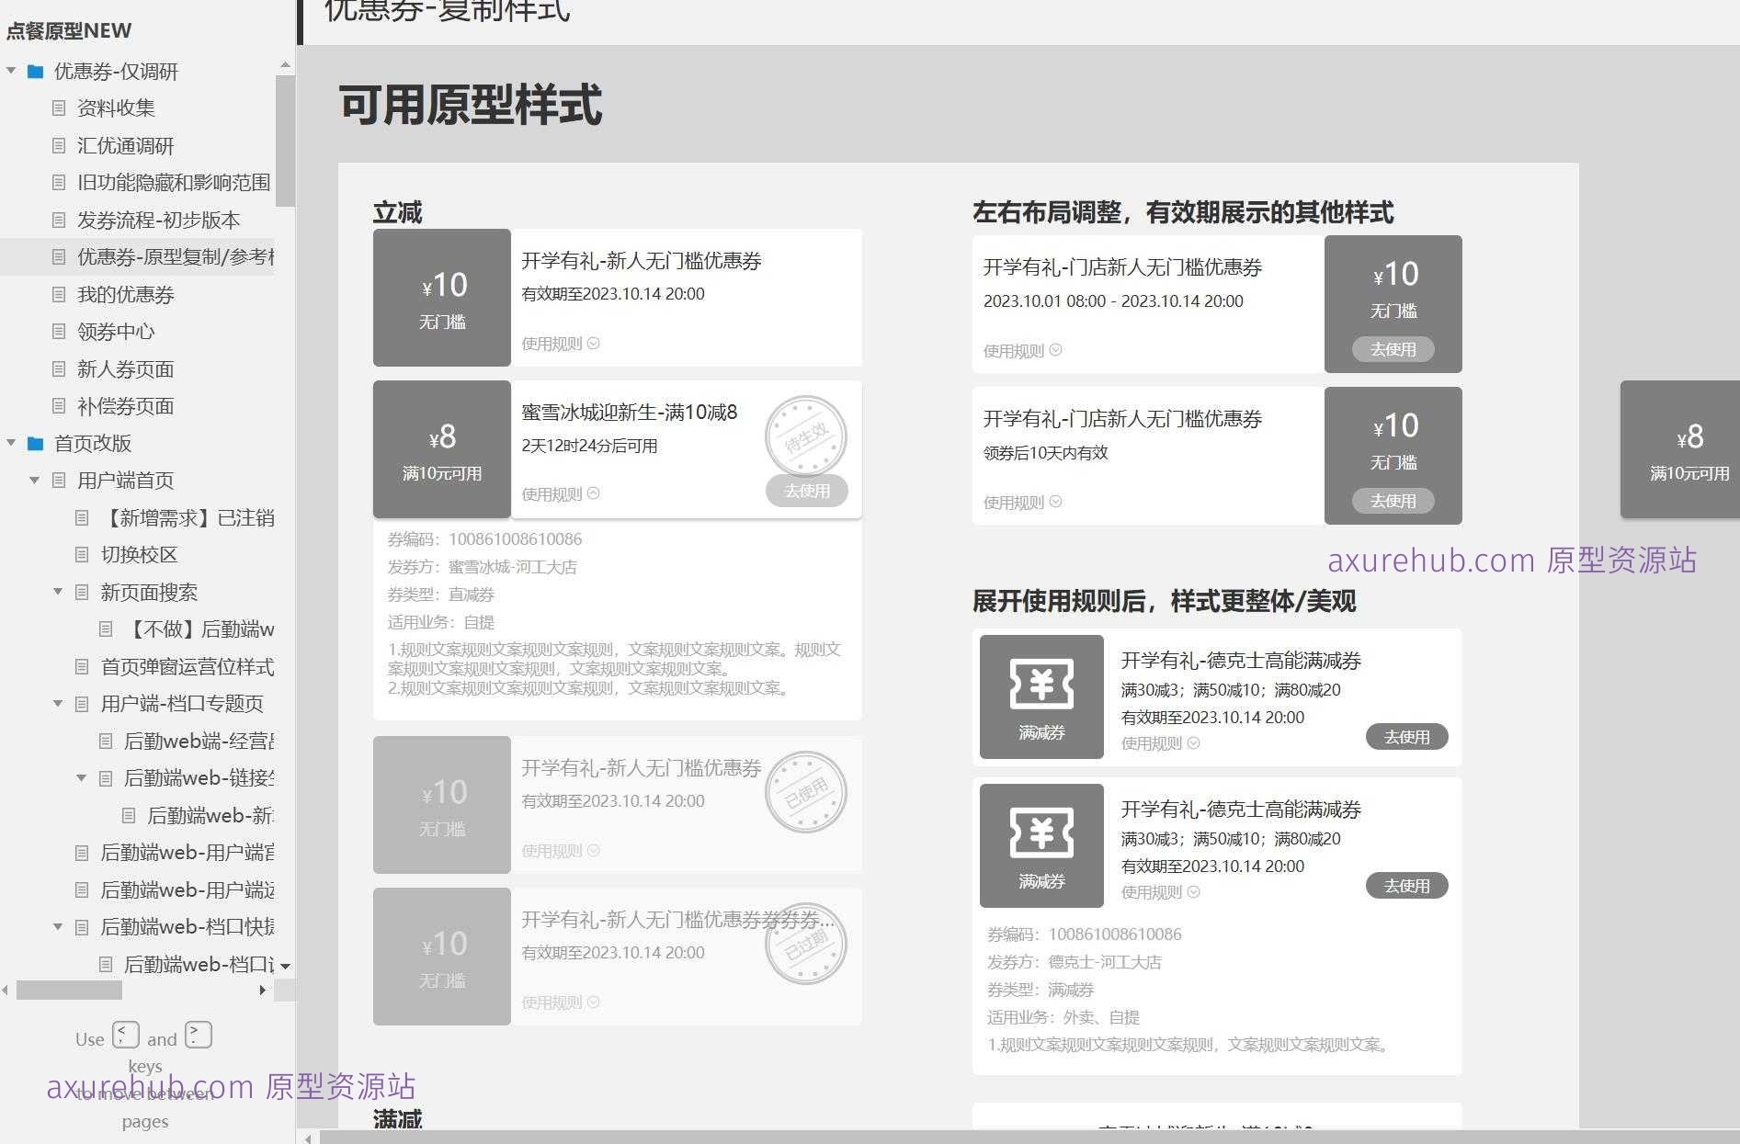Click 去使用 on 2023.10.01 门店新人 coupon
This screenshot has width=1740, height=1144.
(x=1393, y=349)
